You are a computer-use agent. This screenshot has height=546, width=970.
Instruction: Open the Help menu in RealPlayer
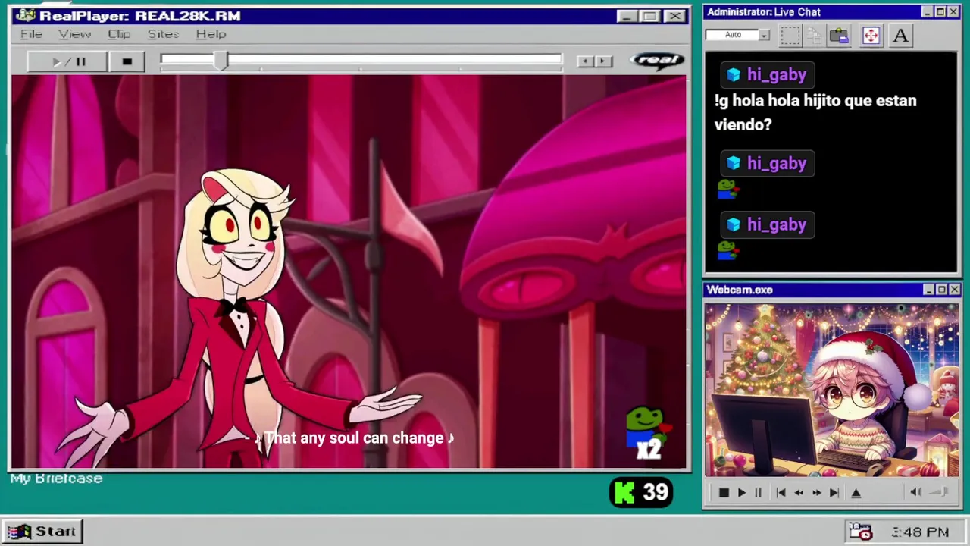tap(211, 34)
